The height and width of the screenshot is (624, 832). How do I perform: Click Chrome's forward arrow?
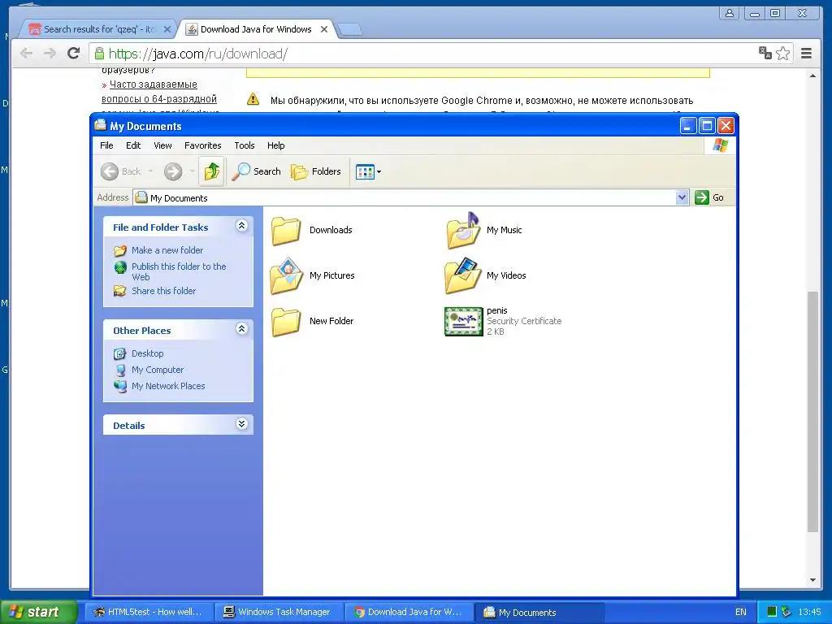coord(50,53)
